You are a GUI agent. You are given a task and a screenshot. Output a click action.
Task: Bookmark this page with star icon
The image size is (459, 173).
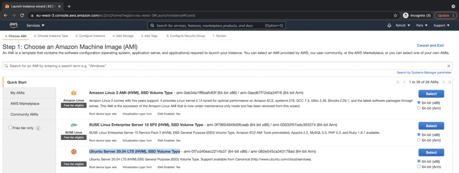point(395,15)
